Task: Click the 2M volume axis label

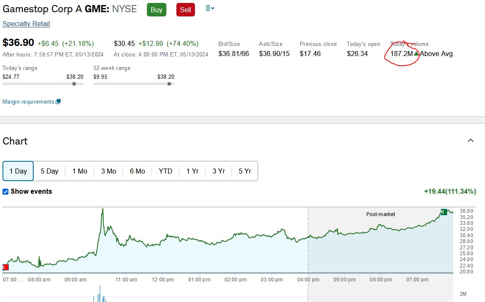Action: coord(463,294)
